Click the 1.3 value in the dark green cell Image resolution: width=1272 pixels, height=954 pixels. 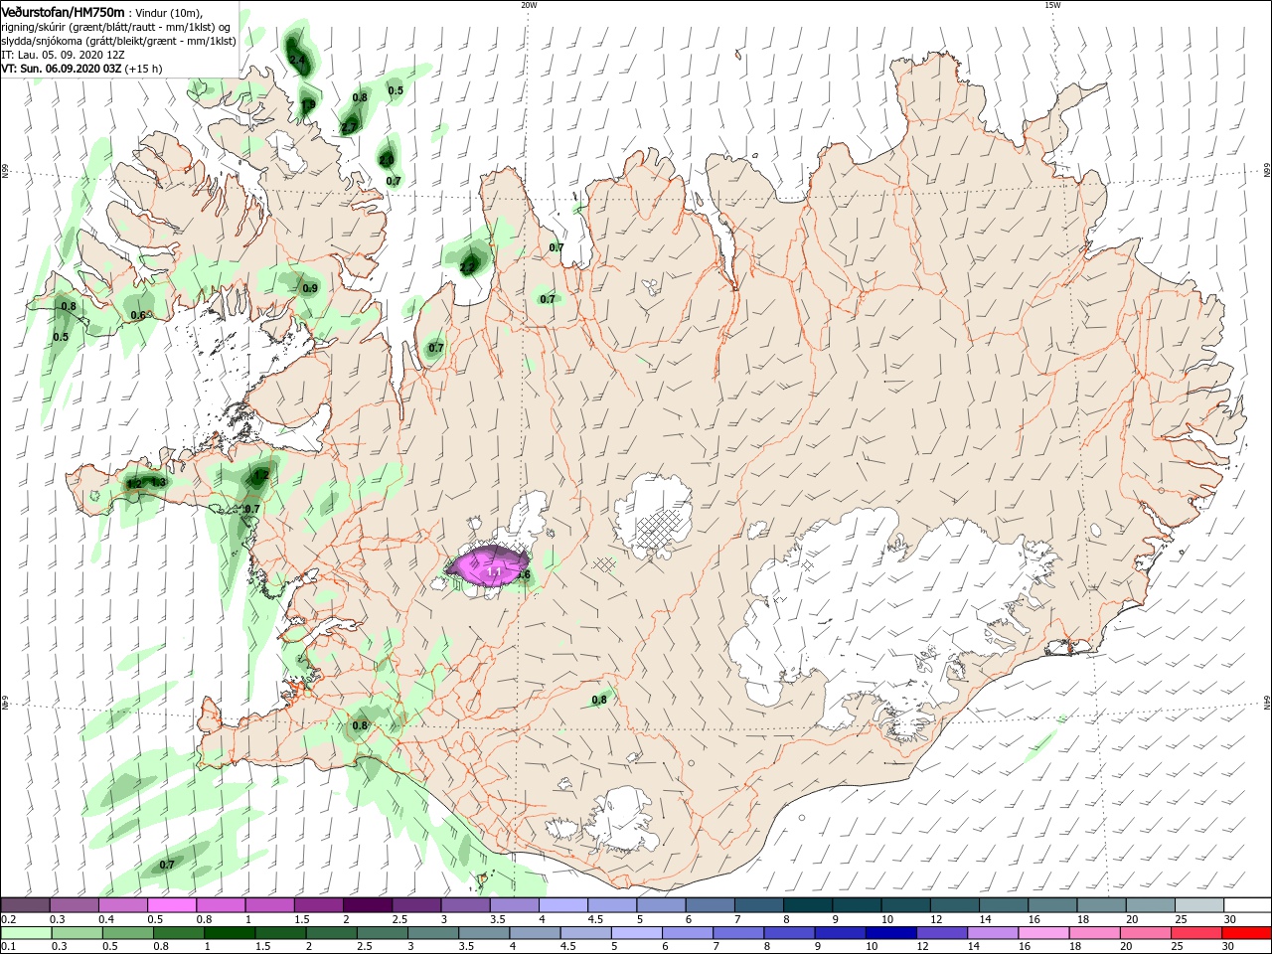click(x=158, y=483)
